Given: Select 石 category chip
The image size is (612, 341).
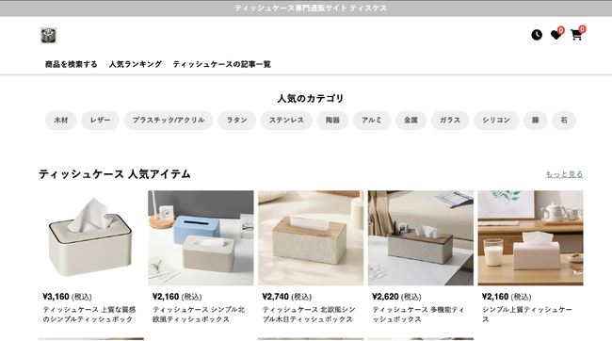Looking at the screenshot, I should point(564,121).
